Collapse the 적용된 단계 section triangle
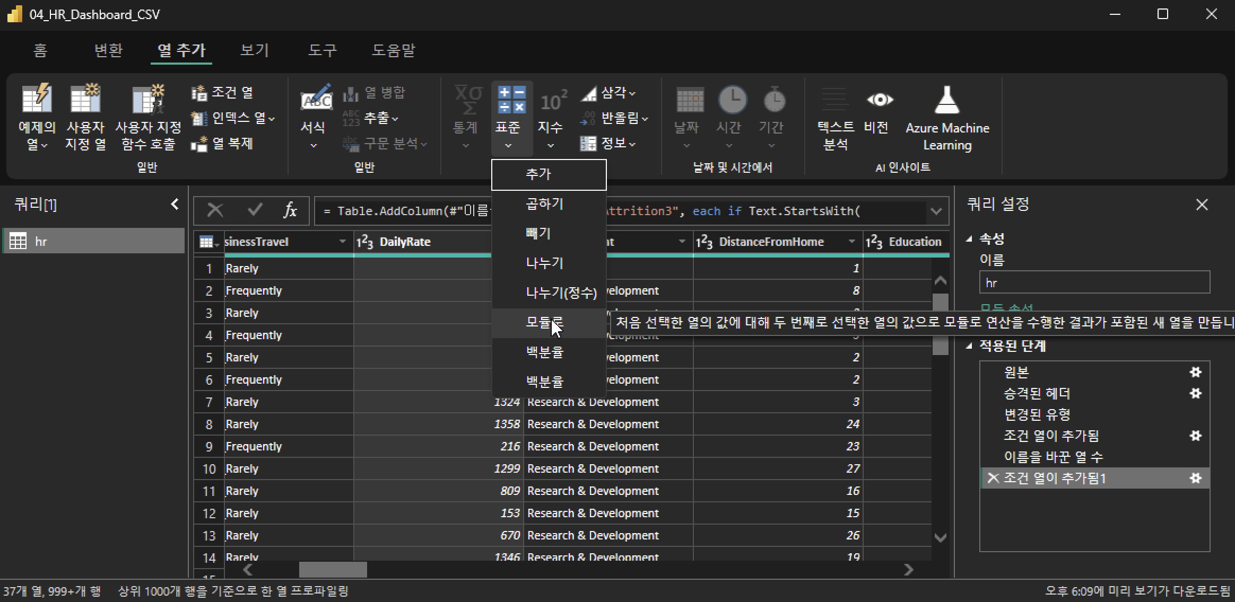The height and width of the screenshot is (602, 1235). (x=969, y=346)
